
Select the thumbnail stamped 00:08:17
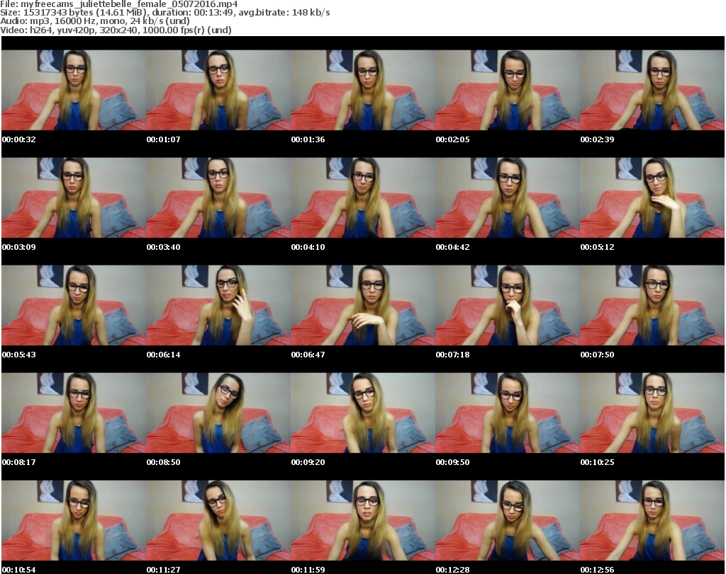74,413
